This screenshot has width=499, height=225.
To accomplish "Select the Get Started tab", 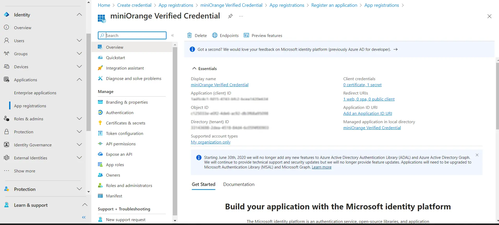I will click(204, 184).
